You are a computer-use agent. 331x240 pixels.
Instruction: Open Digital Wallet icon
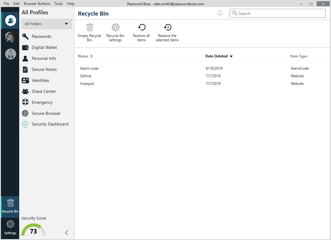point(25,47)
